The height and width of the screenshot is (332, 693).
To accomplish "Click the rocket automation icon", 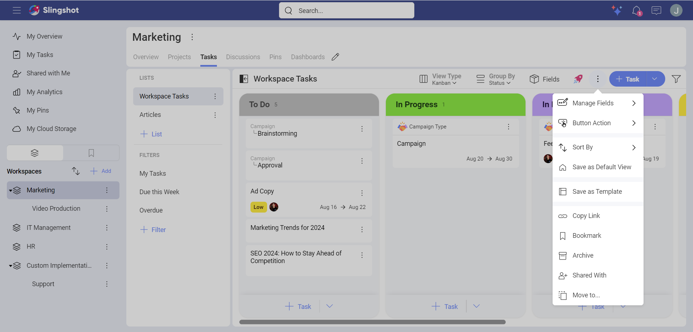I will 578,79.
